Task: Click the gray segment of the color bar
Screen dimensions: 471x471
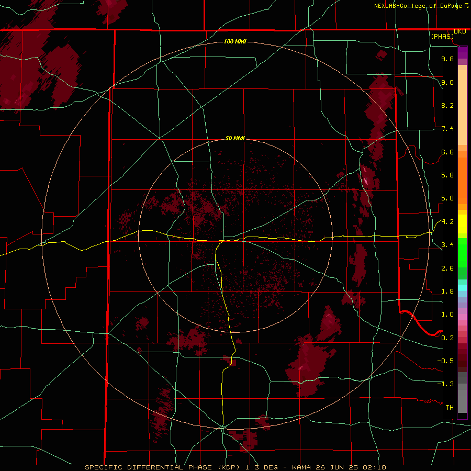Action: point(462,394)
